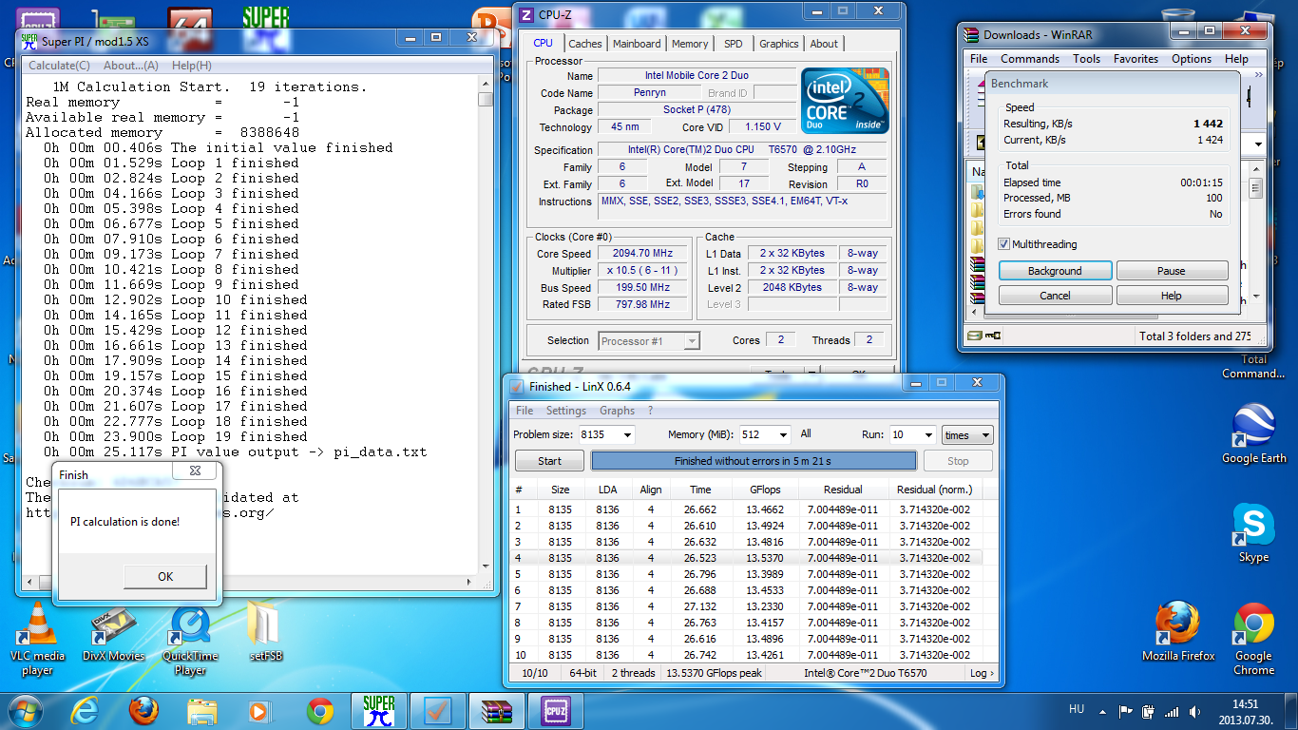Open the Google Earth desktop shortcut
This screenshot has width=1298, height=730.
[1253, 434]
